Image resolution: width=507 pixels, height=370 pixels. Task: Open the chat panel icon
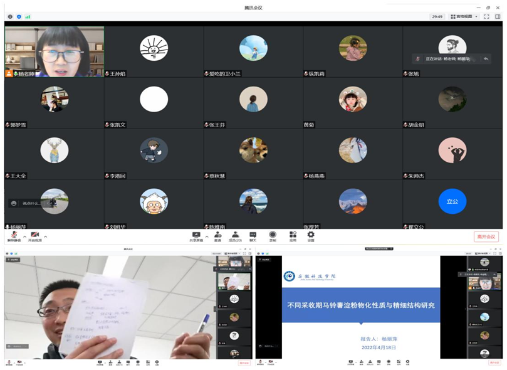coord(253,235)
